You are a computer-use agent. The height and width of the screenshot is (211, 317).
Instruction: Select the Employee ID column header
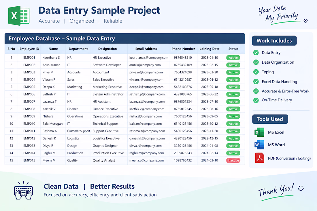tap(29, 49)
